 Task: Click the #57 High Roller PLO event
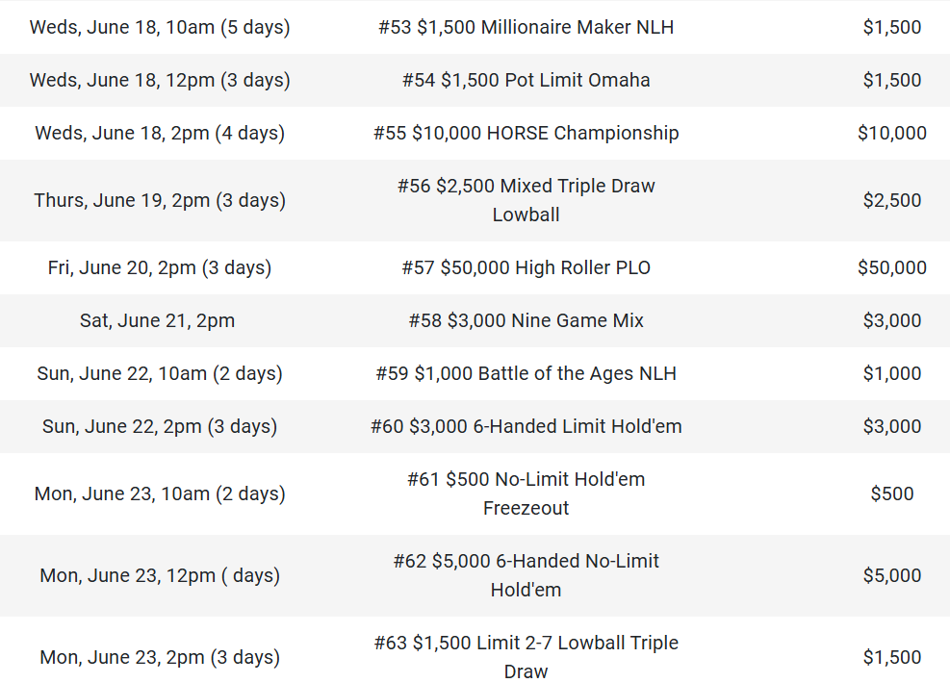tap(526, 267)
